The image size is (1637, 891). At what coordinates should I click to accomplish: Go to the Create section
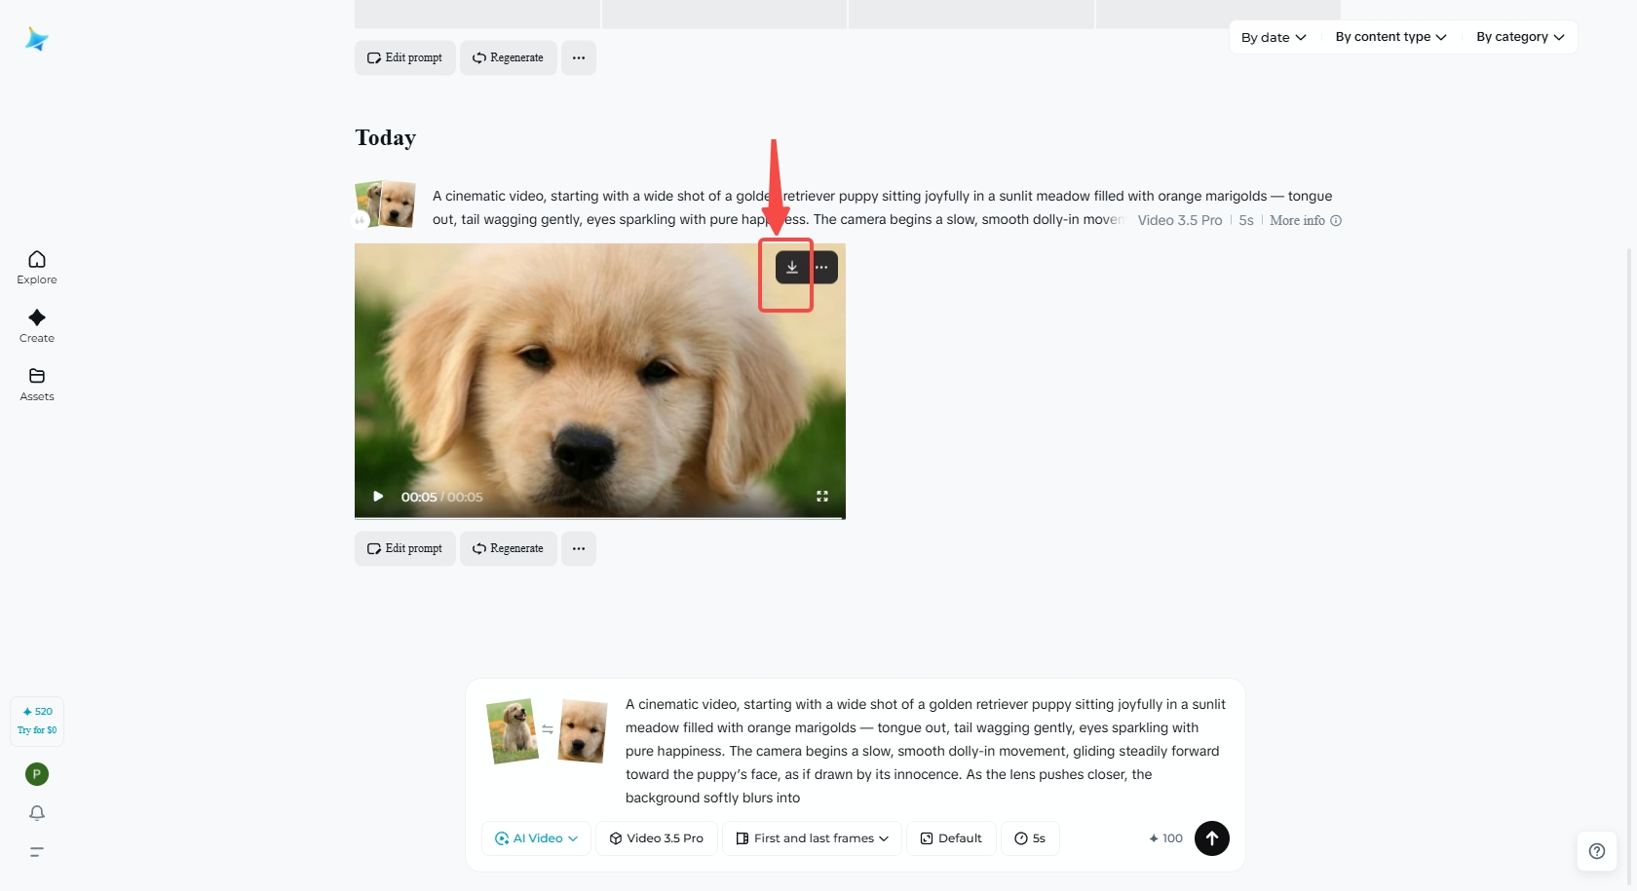(37, 325)
